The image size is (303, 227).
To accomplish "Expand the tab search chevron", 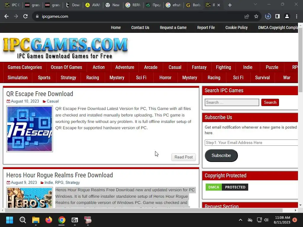I will (255, 4).
